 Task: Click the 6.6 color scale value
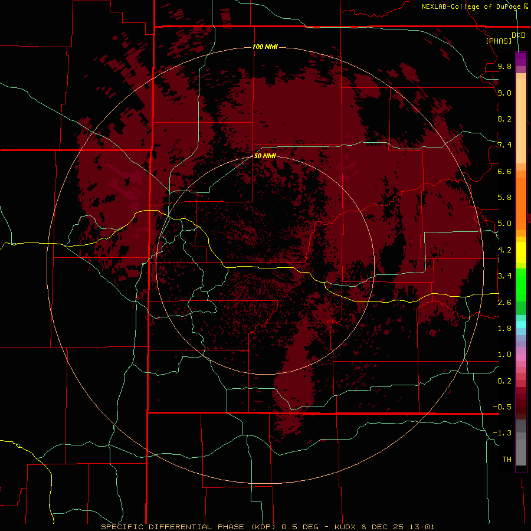504,171
